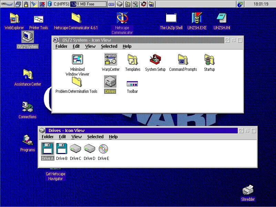Click the OS/2 Warp button in WarpCenter
This screenshot has width=276, height=207.
point(7,4)
